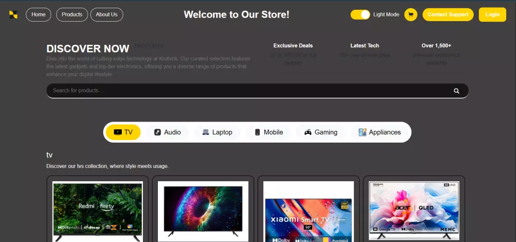This screenshot has height=242, width=516.
Task: Open the Xiaomi Smart TV product image
Action: coord(309,212)
